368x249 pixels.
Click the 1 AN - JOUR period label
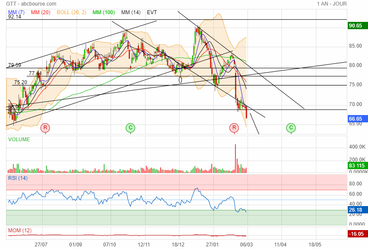[x=331, y=4]
